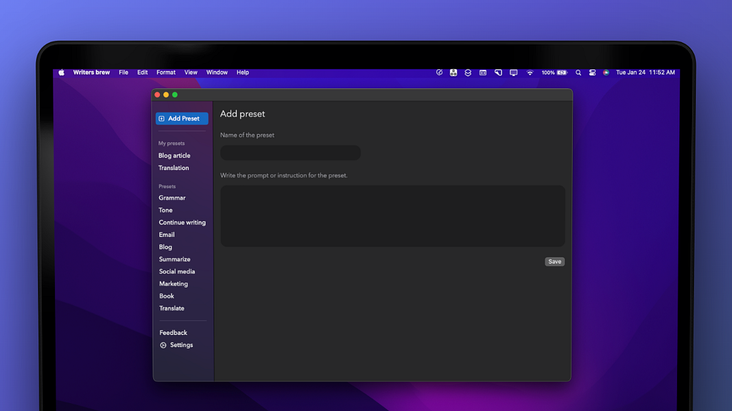Open the File menu
This screenshot has width=732, height=411.
click(x=123, y=72)
